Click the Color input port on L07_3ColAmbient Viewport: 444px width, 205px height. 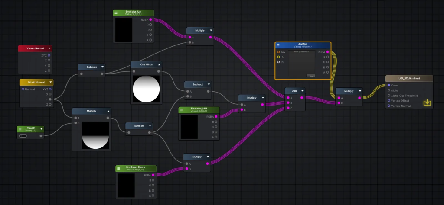[388, 85]
